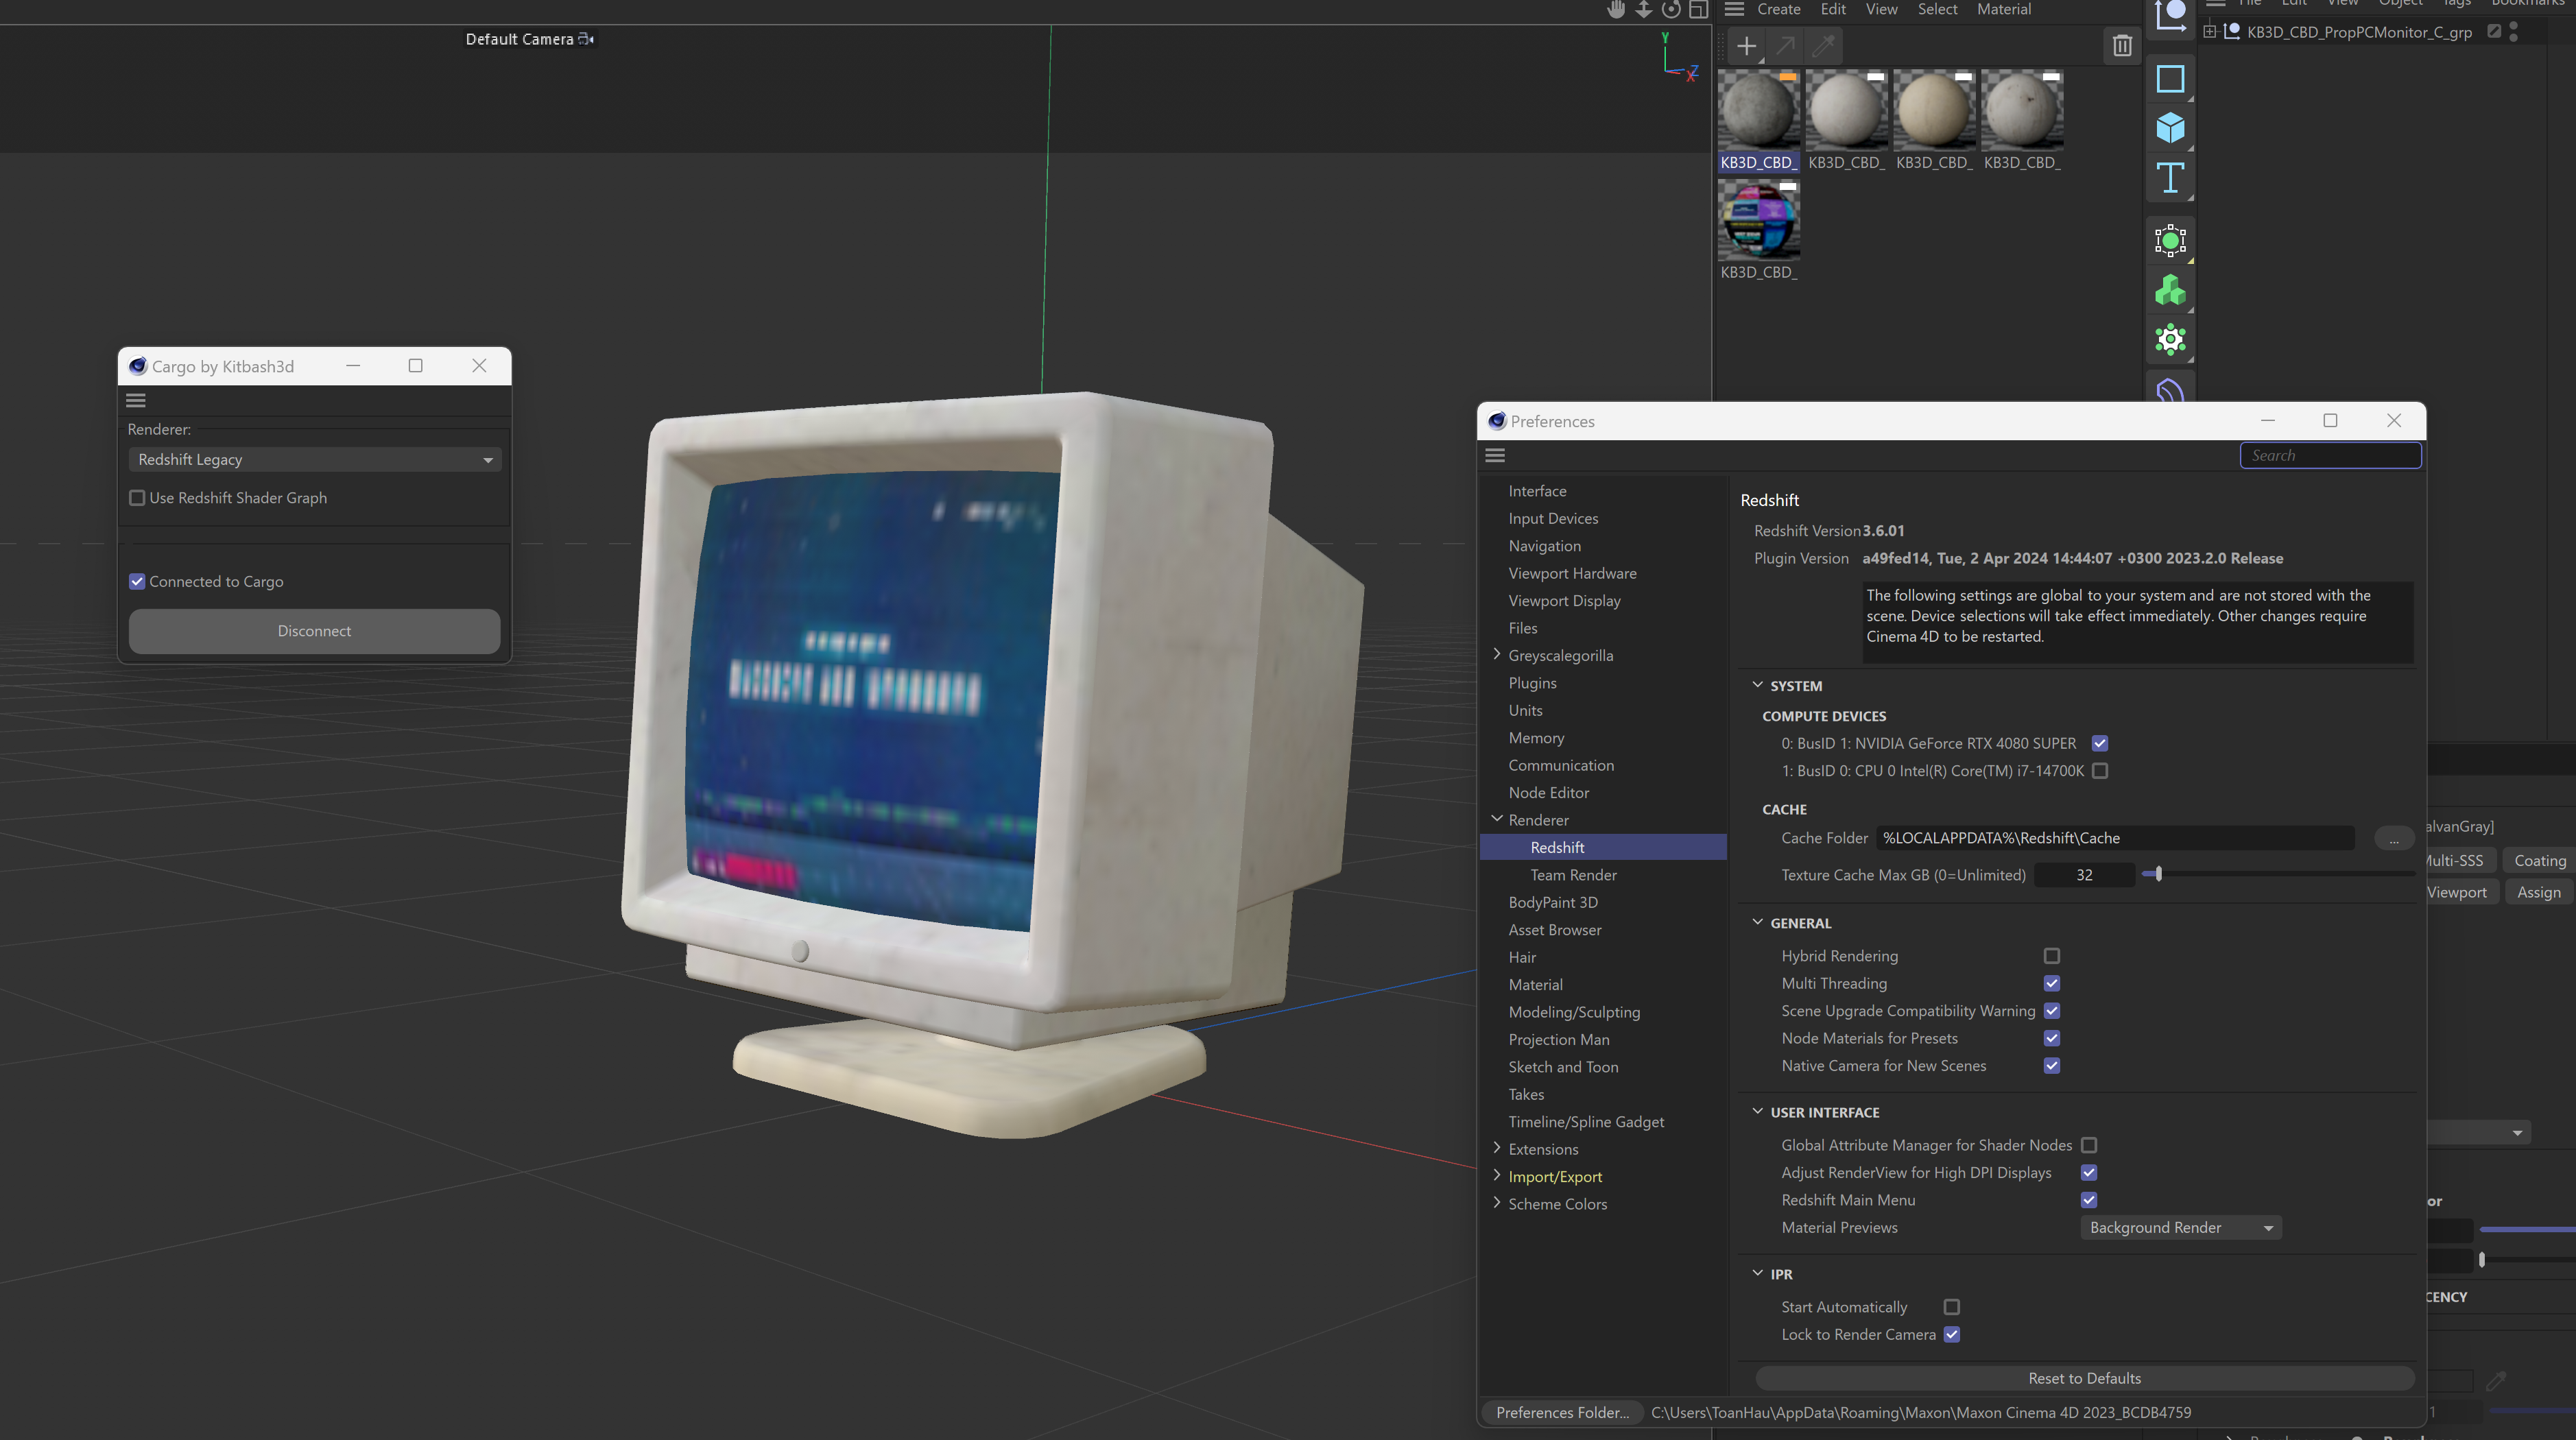Click the Cache Folder browse ellipsis button
2576x1440 pixels.
2393,838
